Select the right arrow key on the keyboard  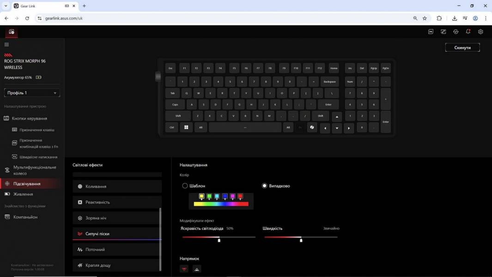click(349, 128)
